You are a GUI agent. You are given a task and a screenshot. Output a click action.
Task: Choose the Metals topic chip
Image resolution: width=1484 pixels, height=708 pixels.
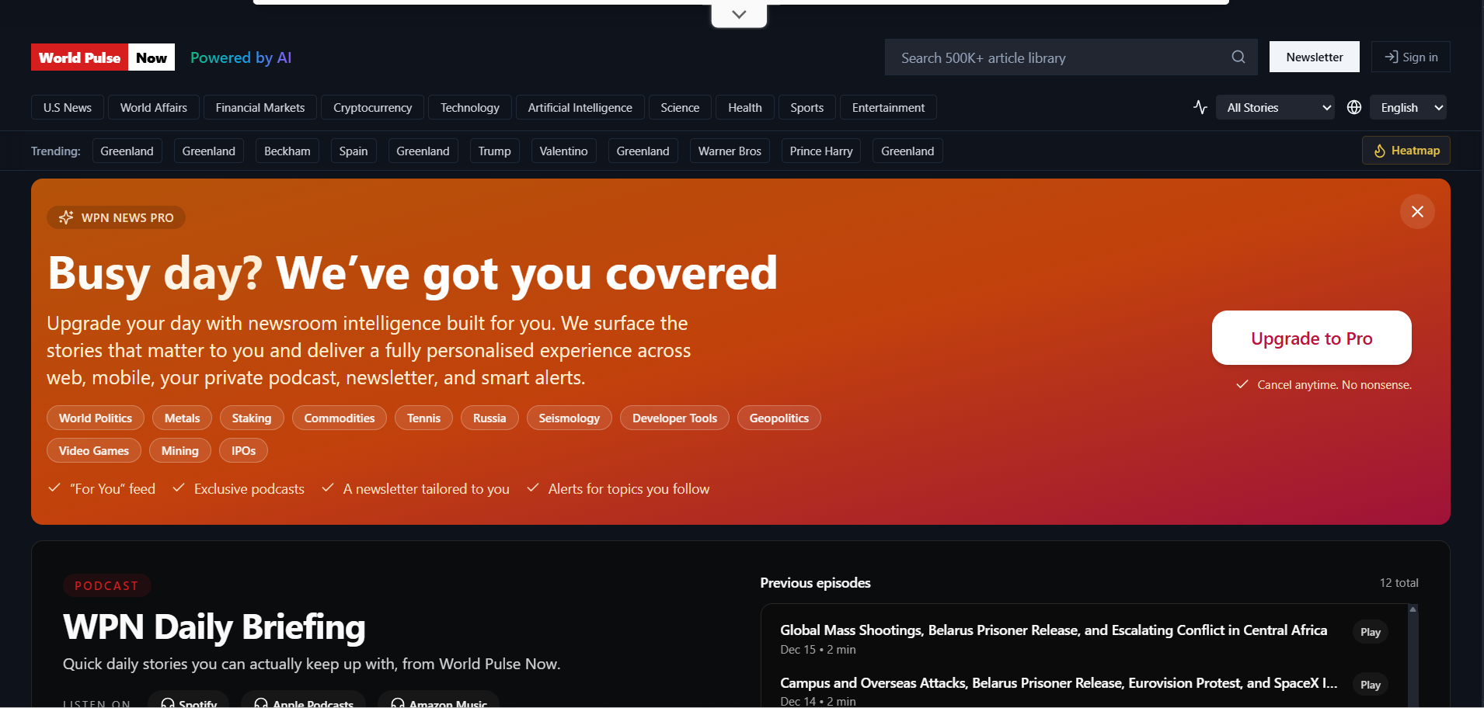pyautogui.click(x=182, y=418)
